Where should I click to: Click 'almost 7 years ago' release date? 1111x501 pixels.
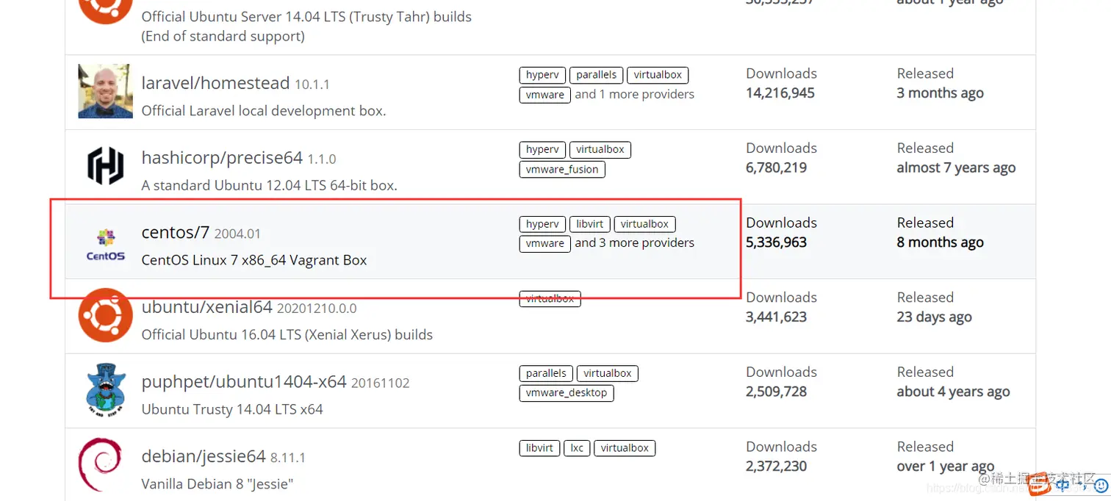956,168
